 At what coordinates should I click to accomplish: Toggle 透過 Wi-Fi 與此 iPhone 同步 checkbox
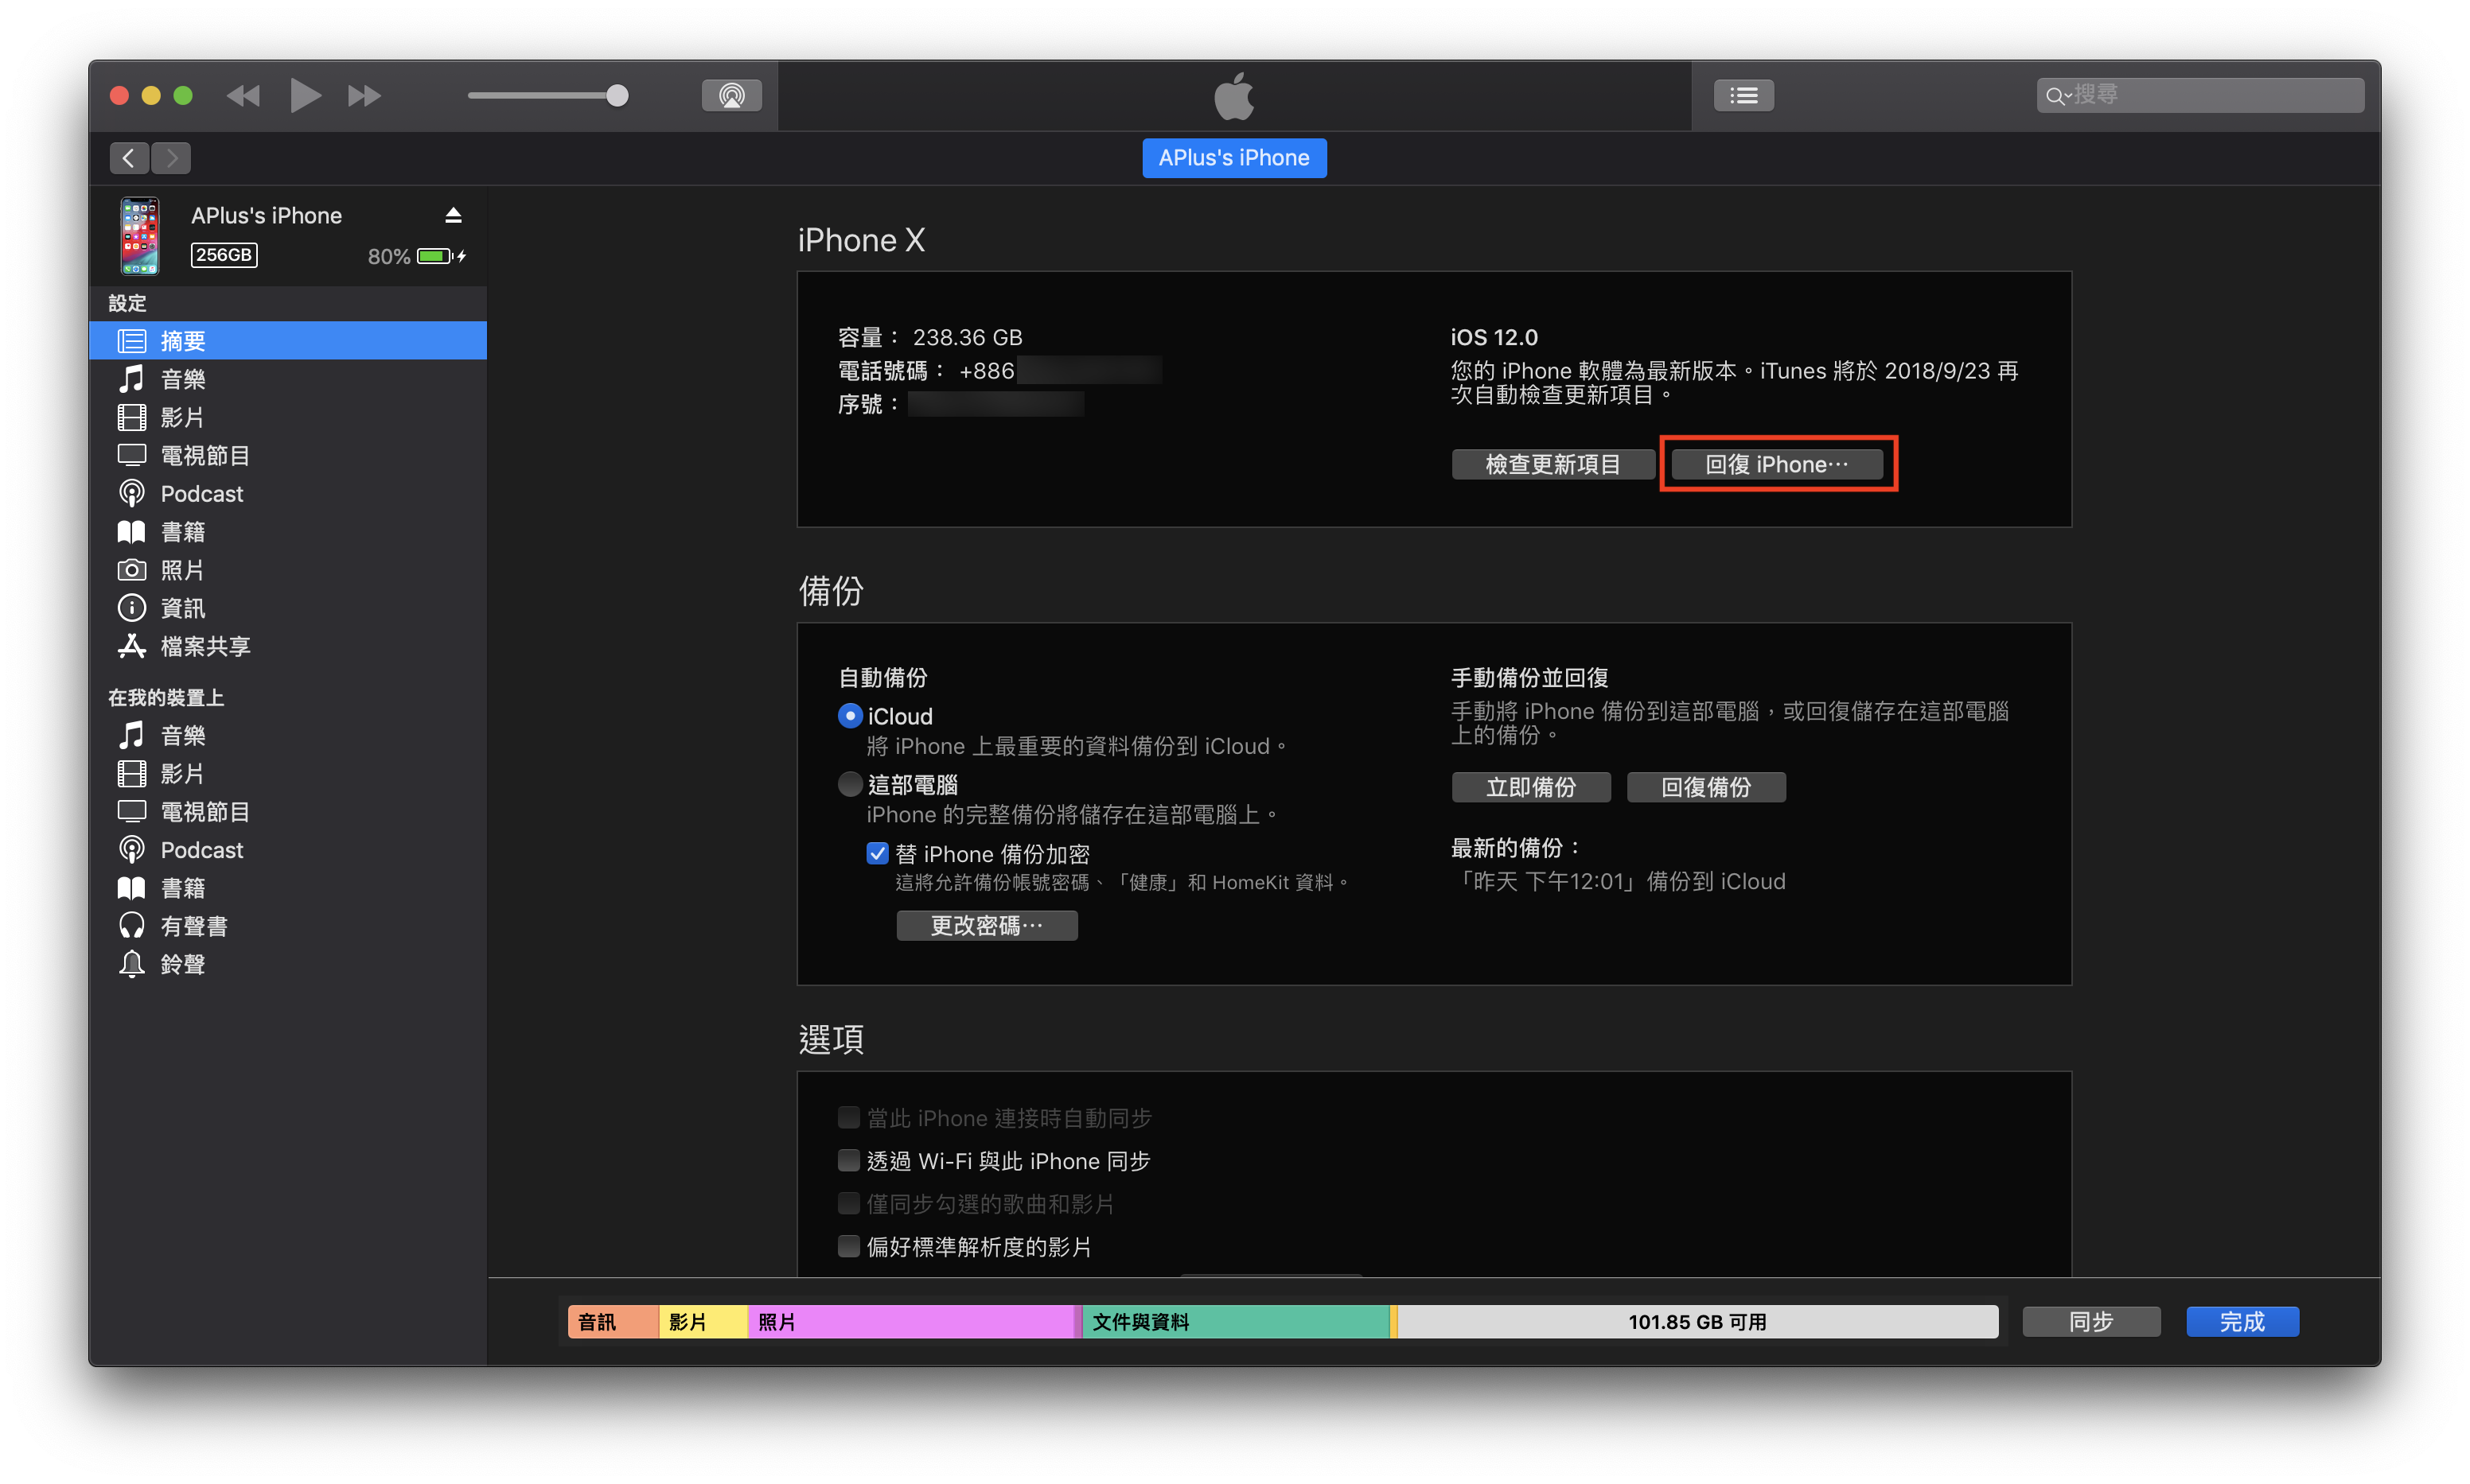pos(848,1160)
